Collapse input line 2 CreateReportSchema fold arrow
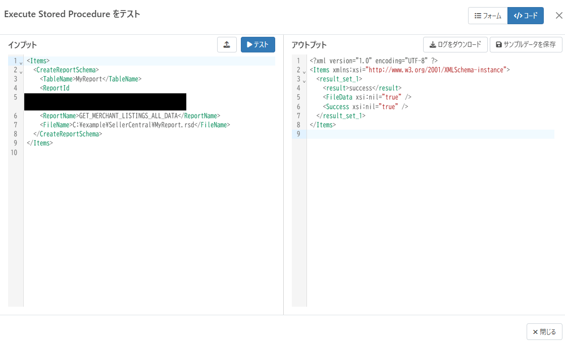The image size is (565, 342). point(21,72)
